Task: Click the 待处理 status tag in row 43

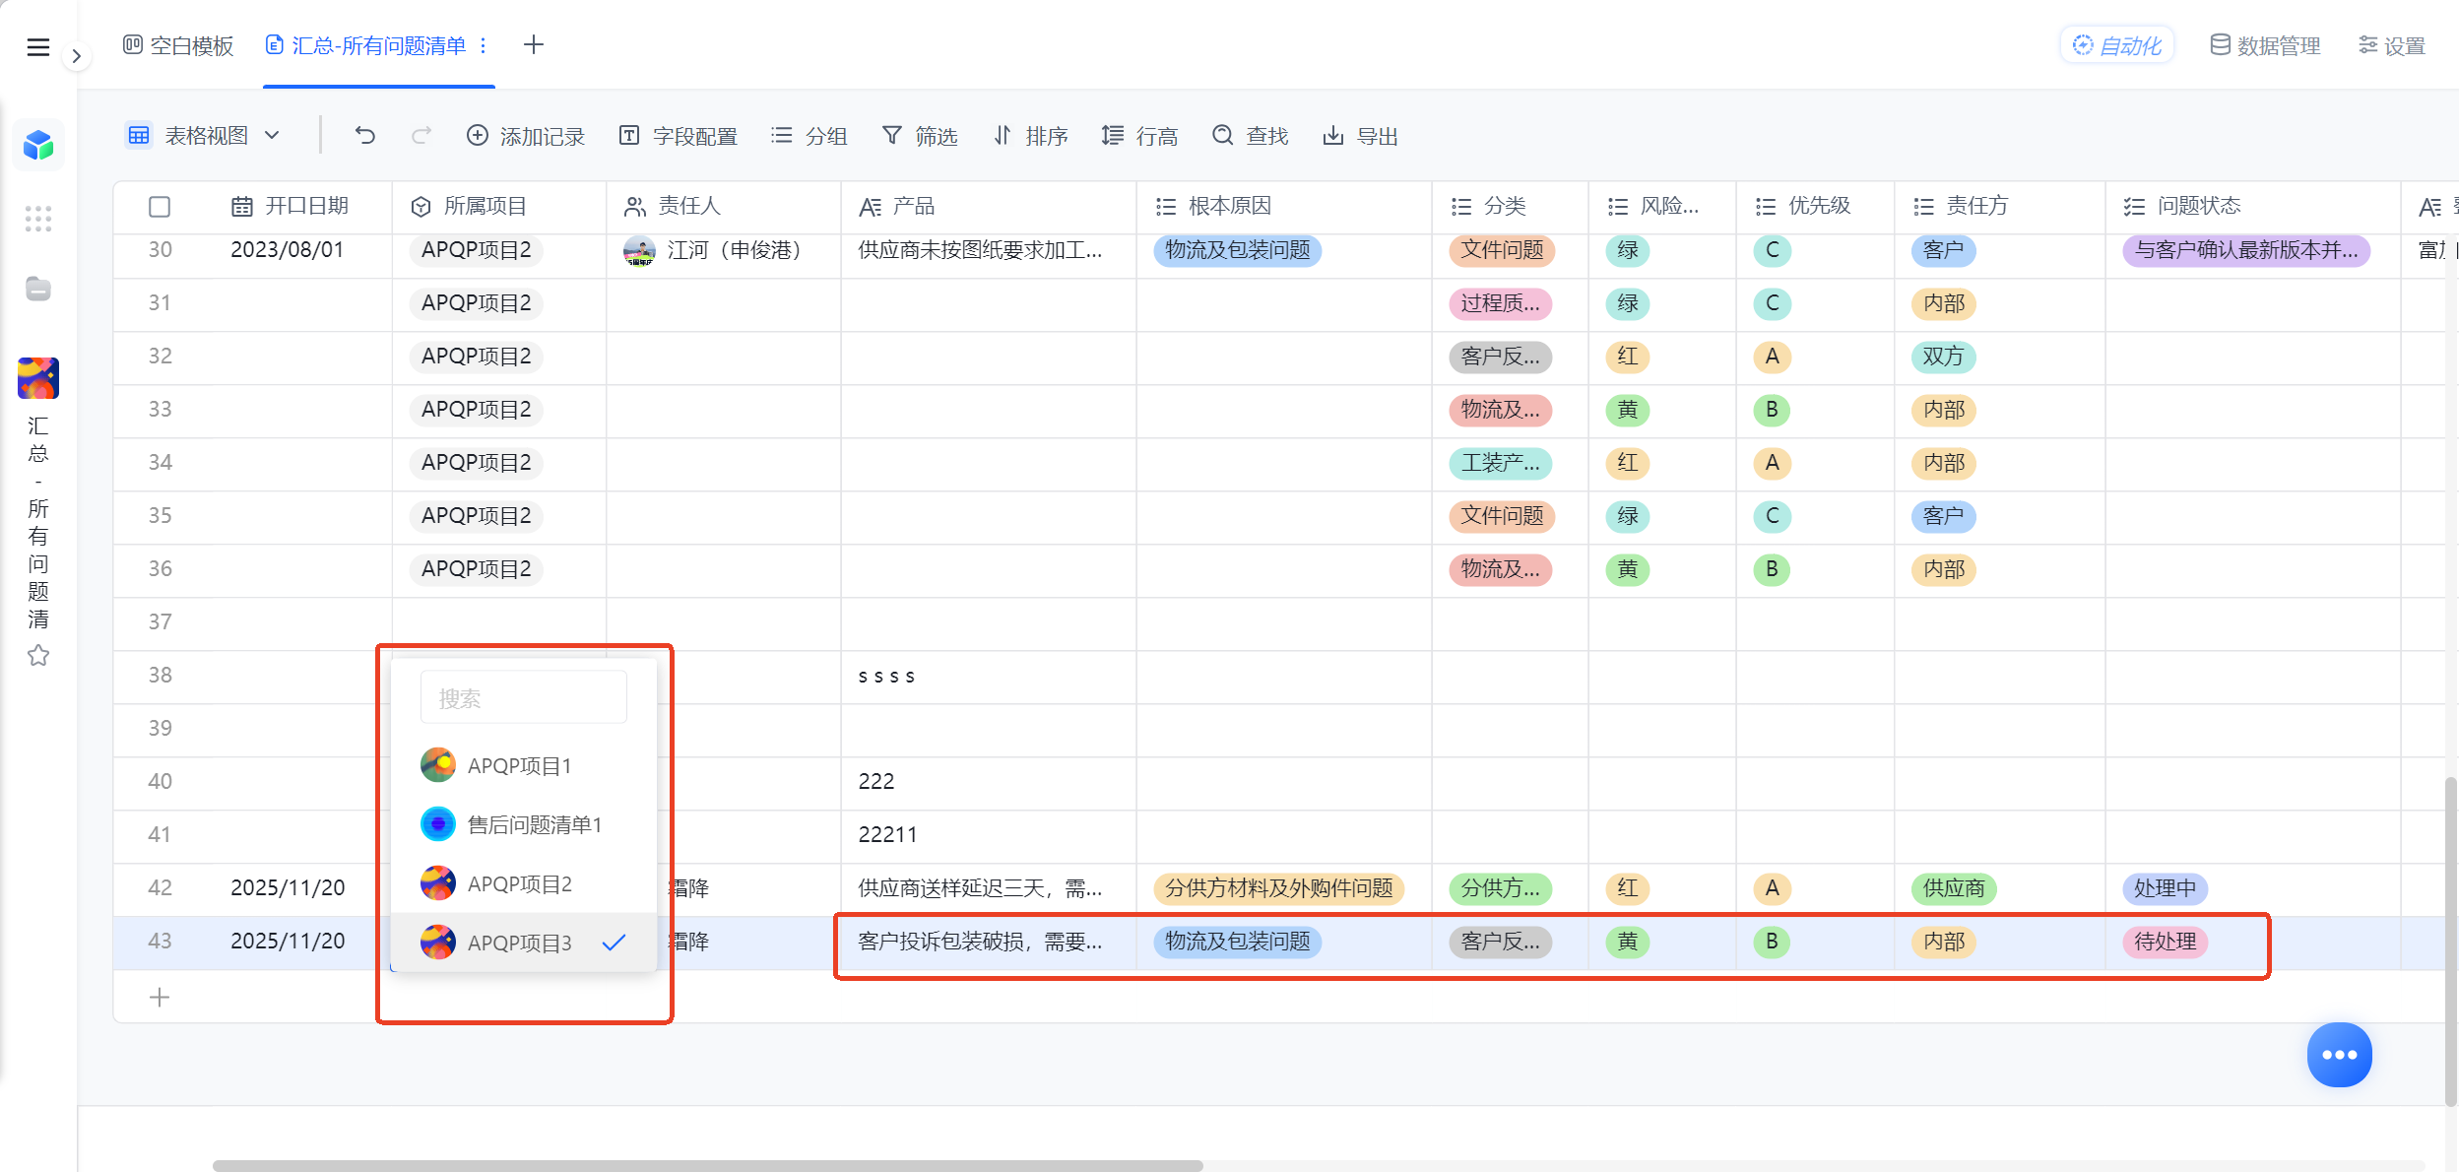Action: pos(2165,942)
